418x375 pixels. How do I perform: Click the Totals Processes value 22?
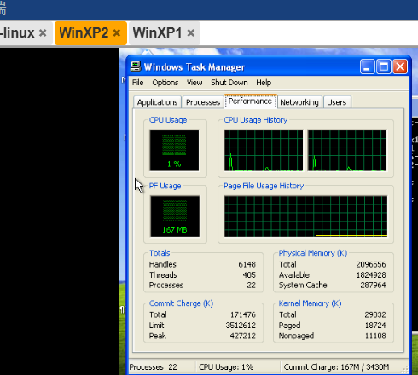pyautogui.click(x=251, y=286)
